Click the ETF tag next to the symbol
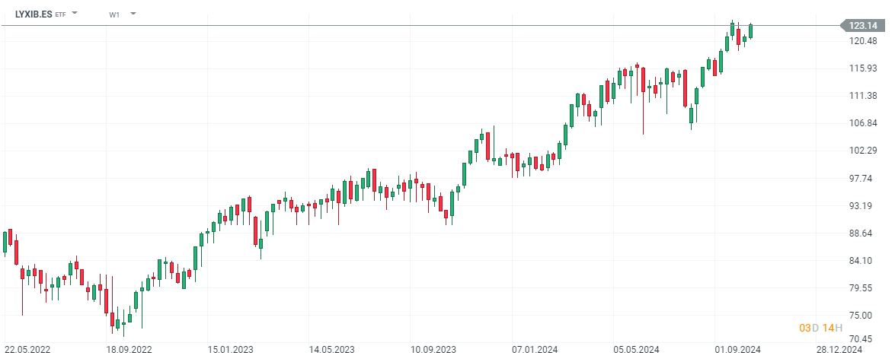895x362 pixels. point(61,14)
